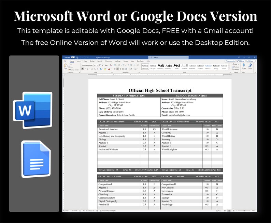Apply yellow text highlight color

click(x=105, y=69)
